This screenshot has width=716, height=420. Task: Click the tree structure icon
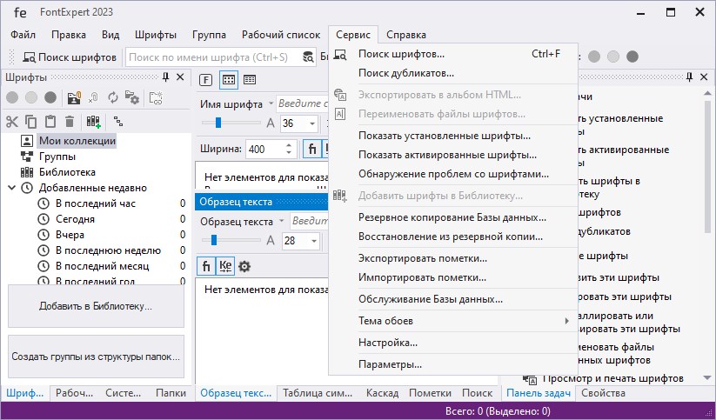(x=118, y=122)
